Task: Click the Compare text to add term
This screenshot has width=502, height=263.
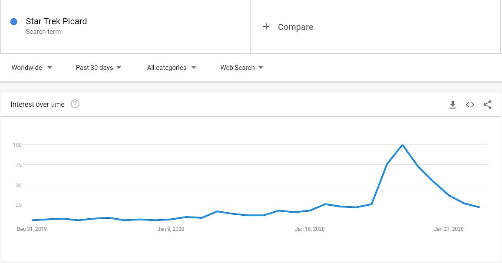Action: [x=295, y=27]
